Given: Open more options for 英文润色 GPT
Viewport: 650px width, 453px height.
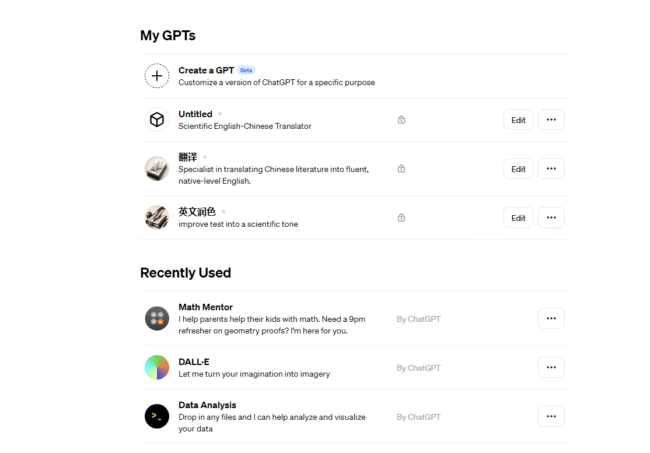Looking at the screenshot, I should click(551, 217).
